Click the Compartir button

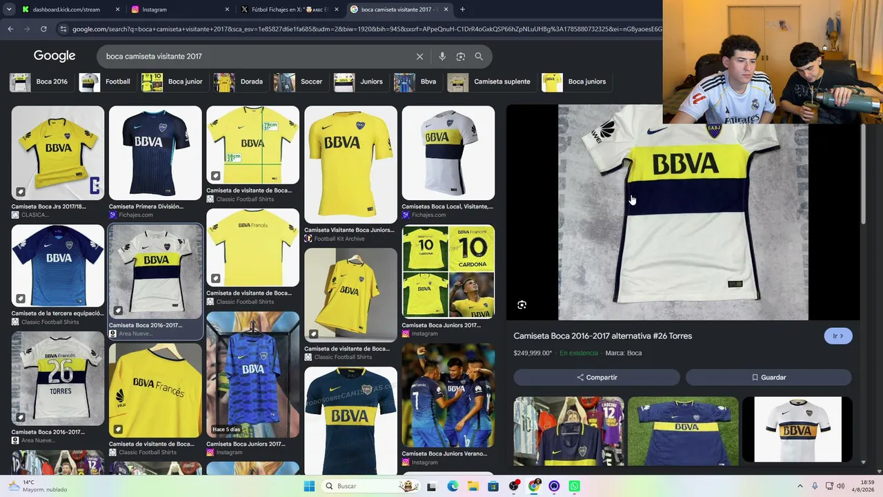point(597,378)
